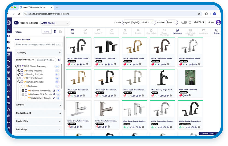Expand the DA Linkage filter section
This screenshot has height=146, width=228.
(60, 130)
